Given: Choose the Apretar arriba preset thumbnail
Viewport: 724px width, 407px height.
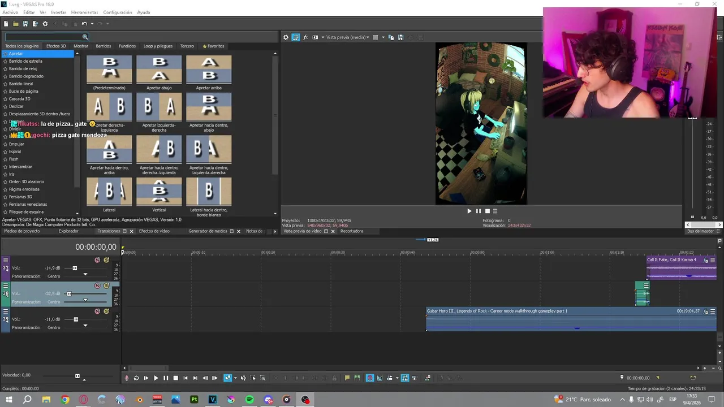Looking at the screenshot, I should click(209, 70).
